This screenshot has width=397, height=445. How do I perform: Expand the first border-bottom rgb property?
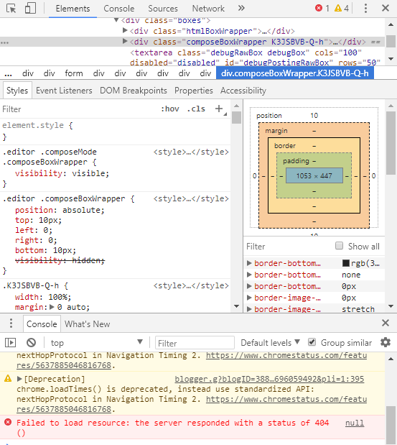(249, 263)
